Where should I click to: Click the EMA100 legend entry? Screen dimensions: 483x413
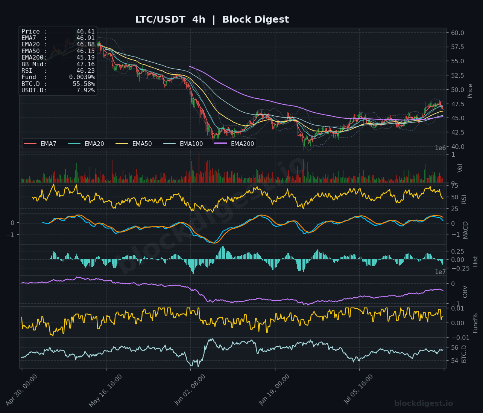pyautogui.click(x=183, y=144)
